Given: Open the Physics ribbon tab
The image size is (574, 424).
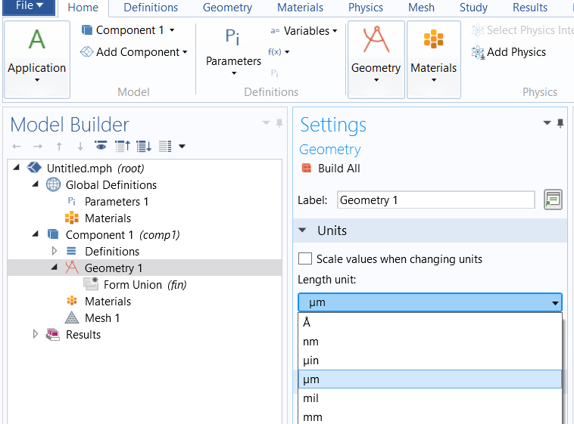Looking at the screenshot, I should click(x=366, y=8).
